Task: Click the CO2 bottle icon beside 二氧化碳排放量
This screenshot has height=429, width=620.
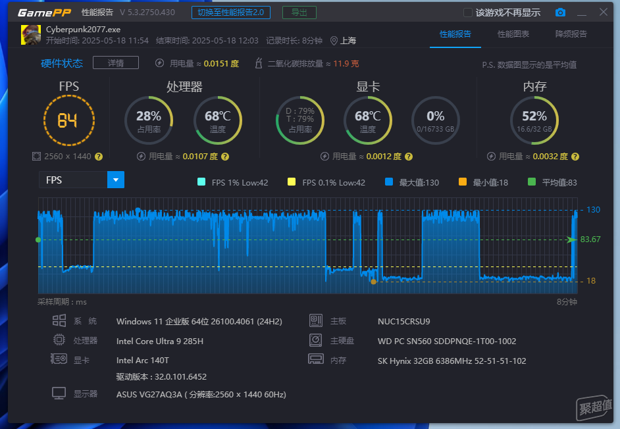Action: coord(259,63)
